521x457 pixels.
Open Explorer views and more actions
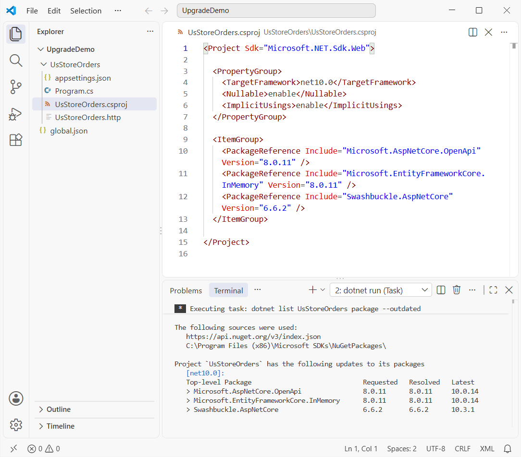click(150, 31)
